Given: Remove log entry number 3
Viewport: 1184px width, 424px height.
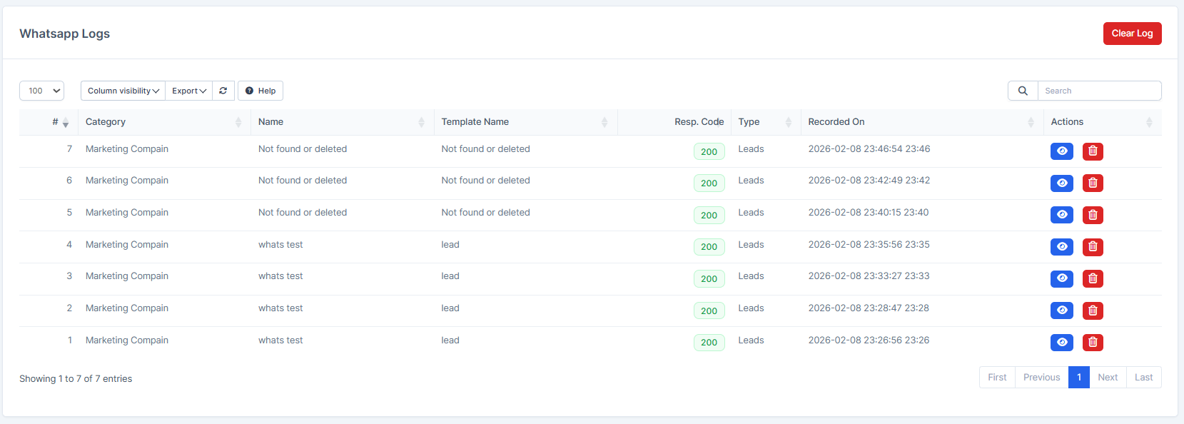Looking at the screenshot, I should point(1093,278).
